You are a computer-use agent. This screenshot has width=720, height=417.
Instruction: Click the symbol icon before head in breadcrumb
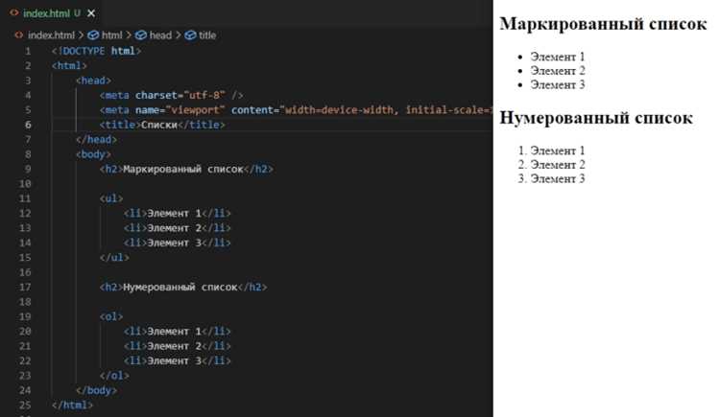[140, 35]
